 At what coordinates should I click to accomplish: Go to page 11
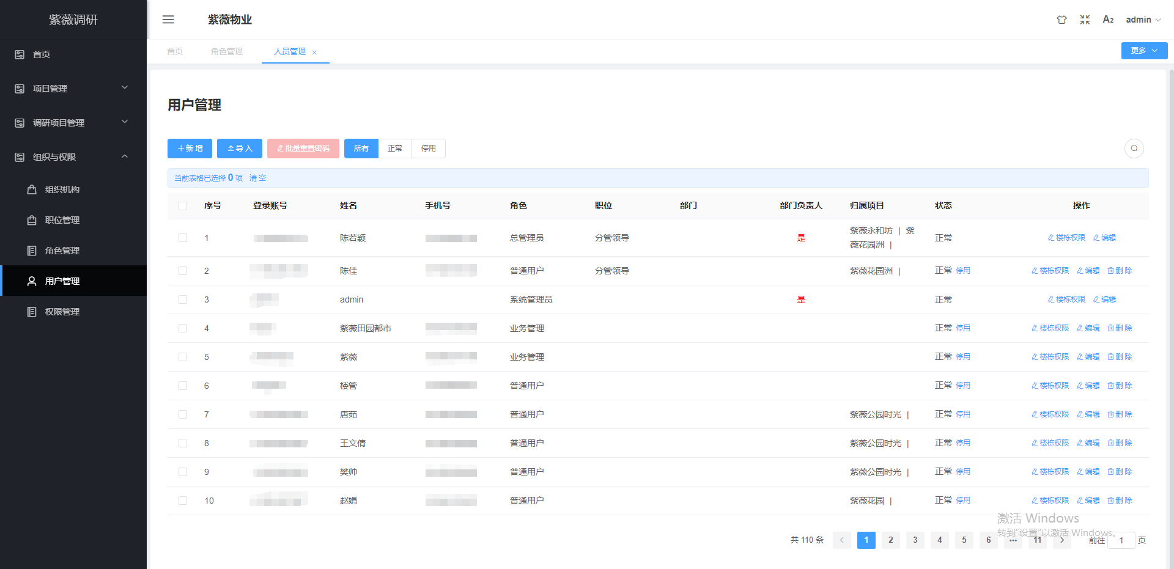(1038, 540)
